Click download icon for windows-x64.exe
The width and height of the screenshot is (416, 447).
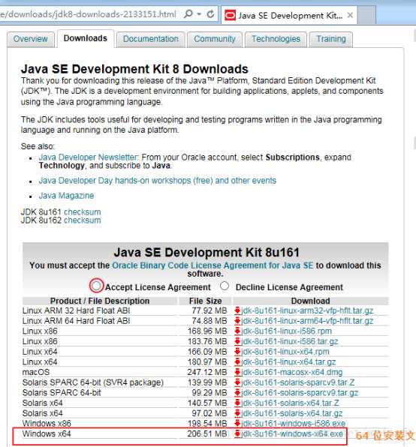click(x=237, y=433)
